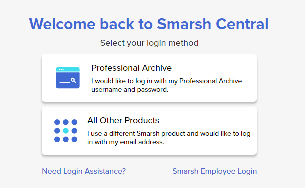Click the words Smarsh Central in heading
The width and height of the screenshot is (305, 188).
[213, 24]
